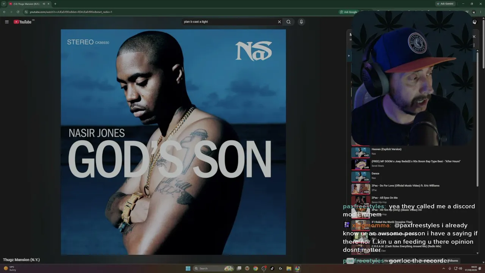
Task: Go to YouTube home via the logo
Action: tap(23, 22)
